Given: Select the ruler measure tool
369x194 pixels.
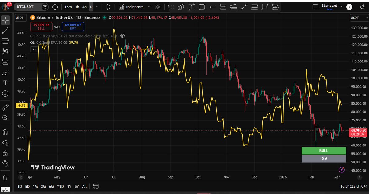Looking at the screenshot, I should click(6, 107).
